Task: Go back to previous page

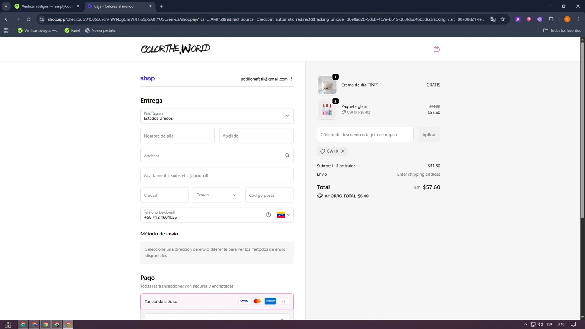Action: (7, 19)
